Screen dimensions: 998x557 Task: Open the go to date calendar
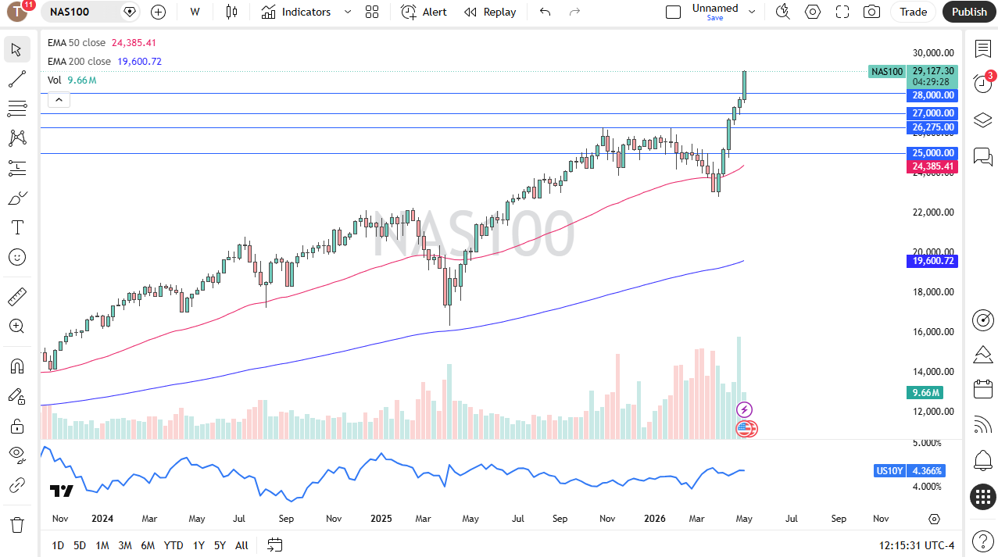[274, 545]
